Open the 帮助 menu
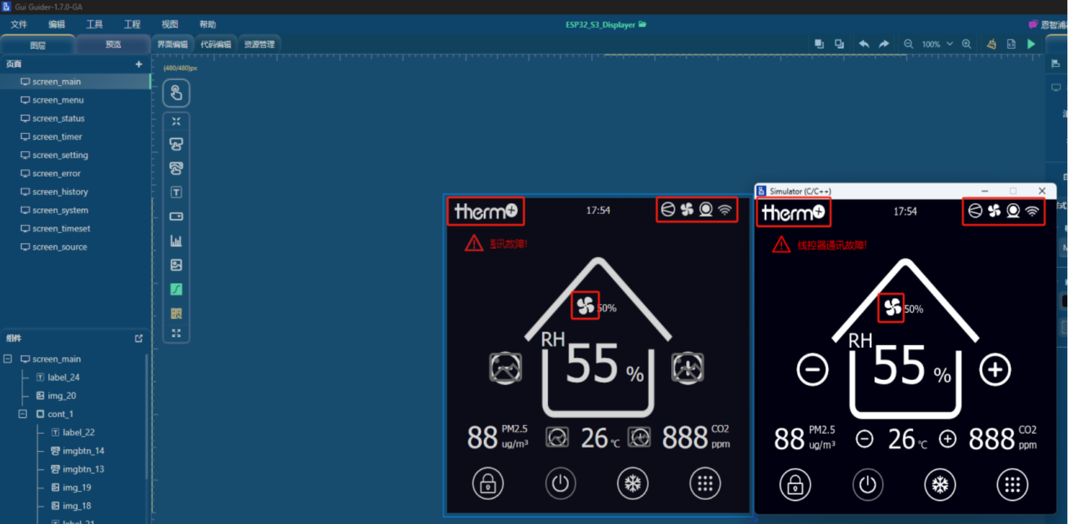Image resolution: width=1068 pixels, height=524 pixels. (x=208, y=24)
